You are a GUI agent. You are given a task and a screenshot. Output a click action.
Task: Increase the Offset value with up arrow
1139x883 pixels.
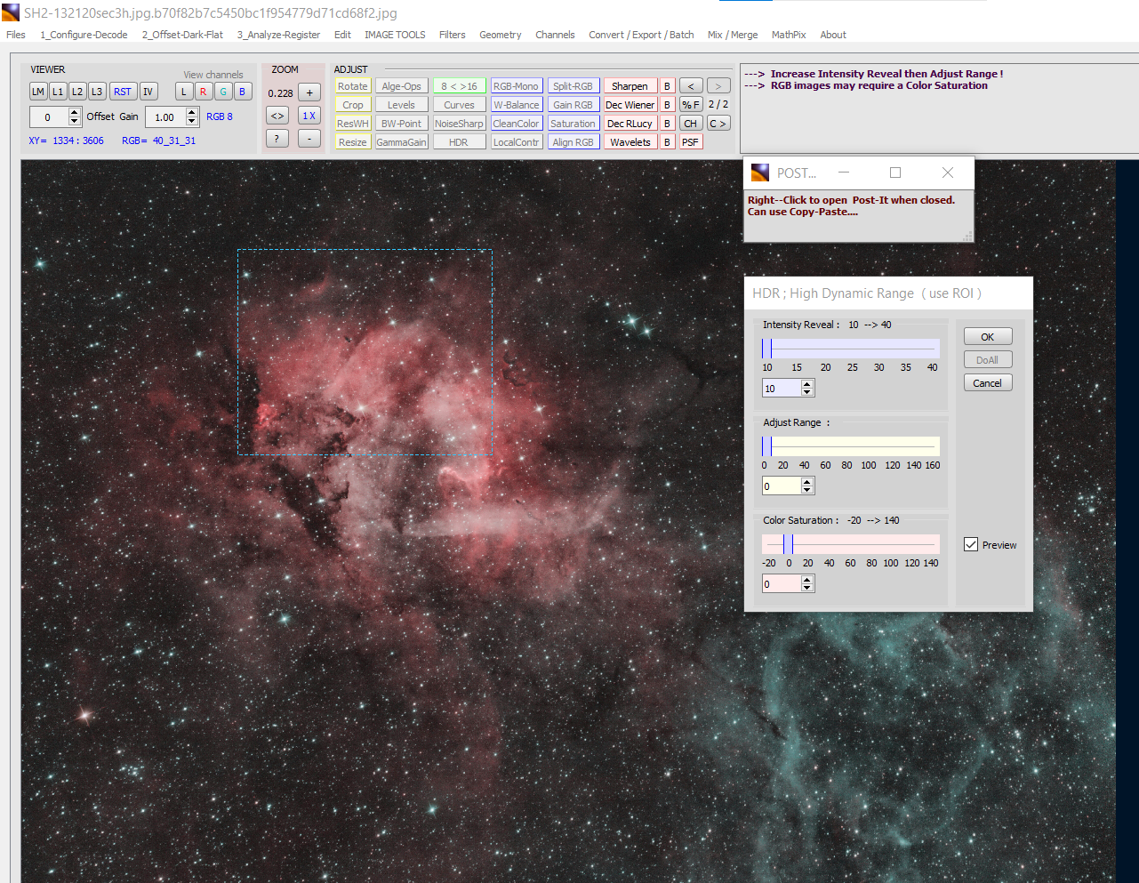tap(75, 112)
